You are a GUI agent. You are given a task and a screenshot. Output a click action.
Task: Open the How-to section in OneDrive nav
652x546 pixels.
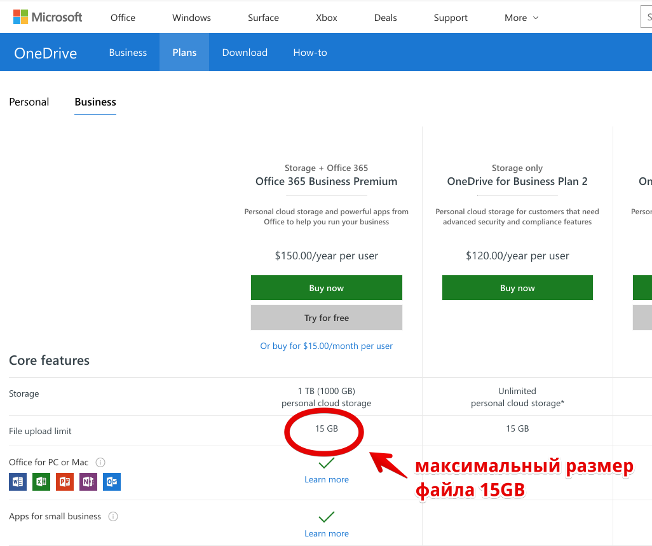pyautogui.click(x=309, y=53)
